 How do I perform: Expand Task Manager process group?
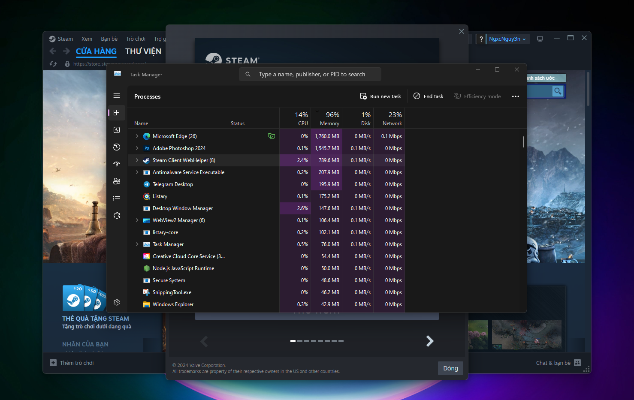[137, 244]
